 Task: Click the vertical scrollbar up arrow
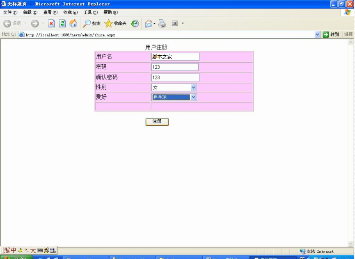(x=350, y=42)
